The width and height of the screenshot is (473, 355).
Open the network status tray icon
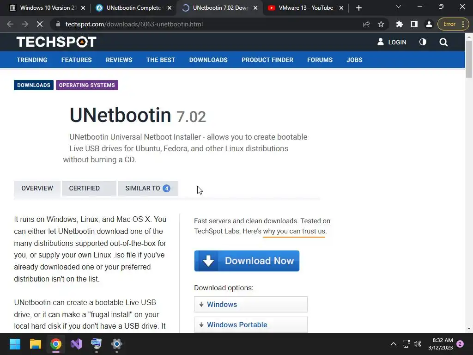click(406, 344)
